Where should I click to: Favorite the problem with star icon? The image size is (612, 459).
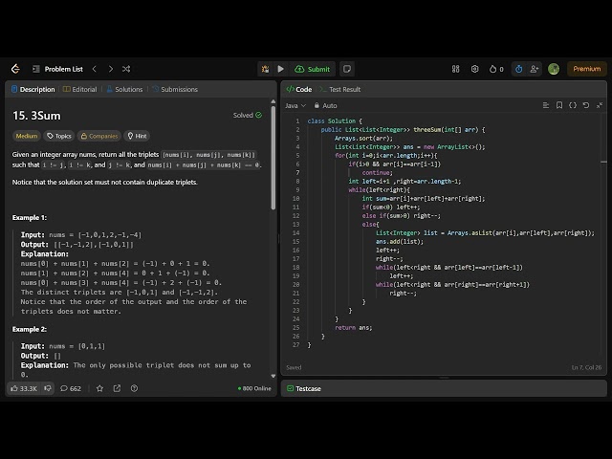pos(99,388)
